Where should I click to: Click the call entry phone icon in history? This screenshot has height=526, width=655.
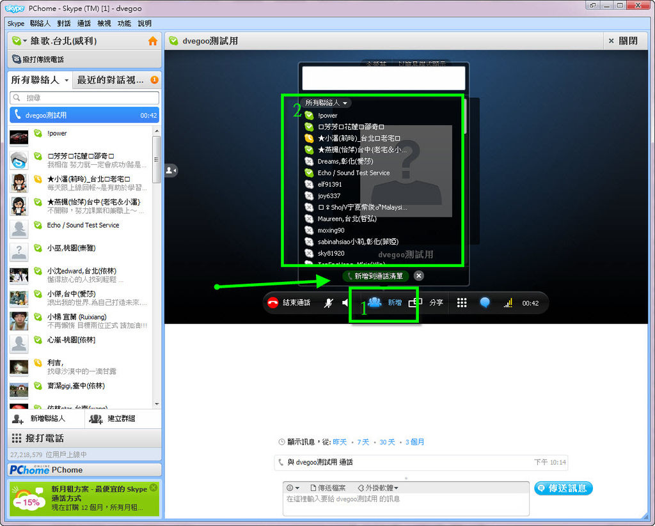point(280,462)
